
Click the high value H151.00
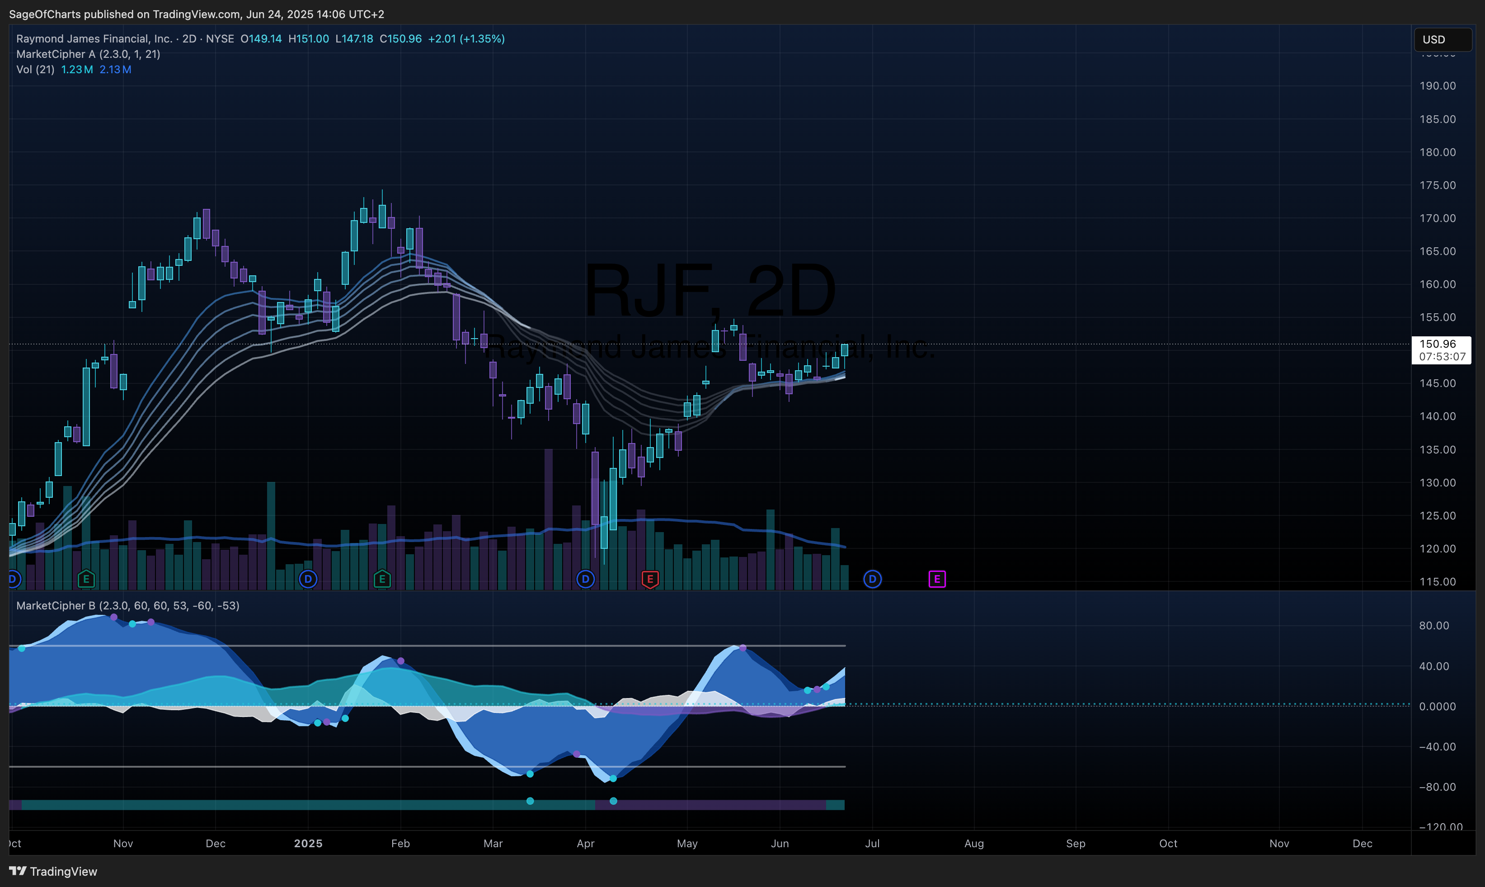(x=308, y=39)
